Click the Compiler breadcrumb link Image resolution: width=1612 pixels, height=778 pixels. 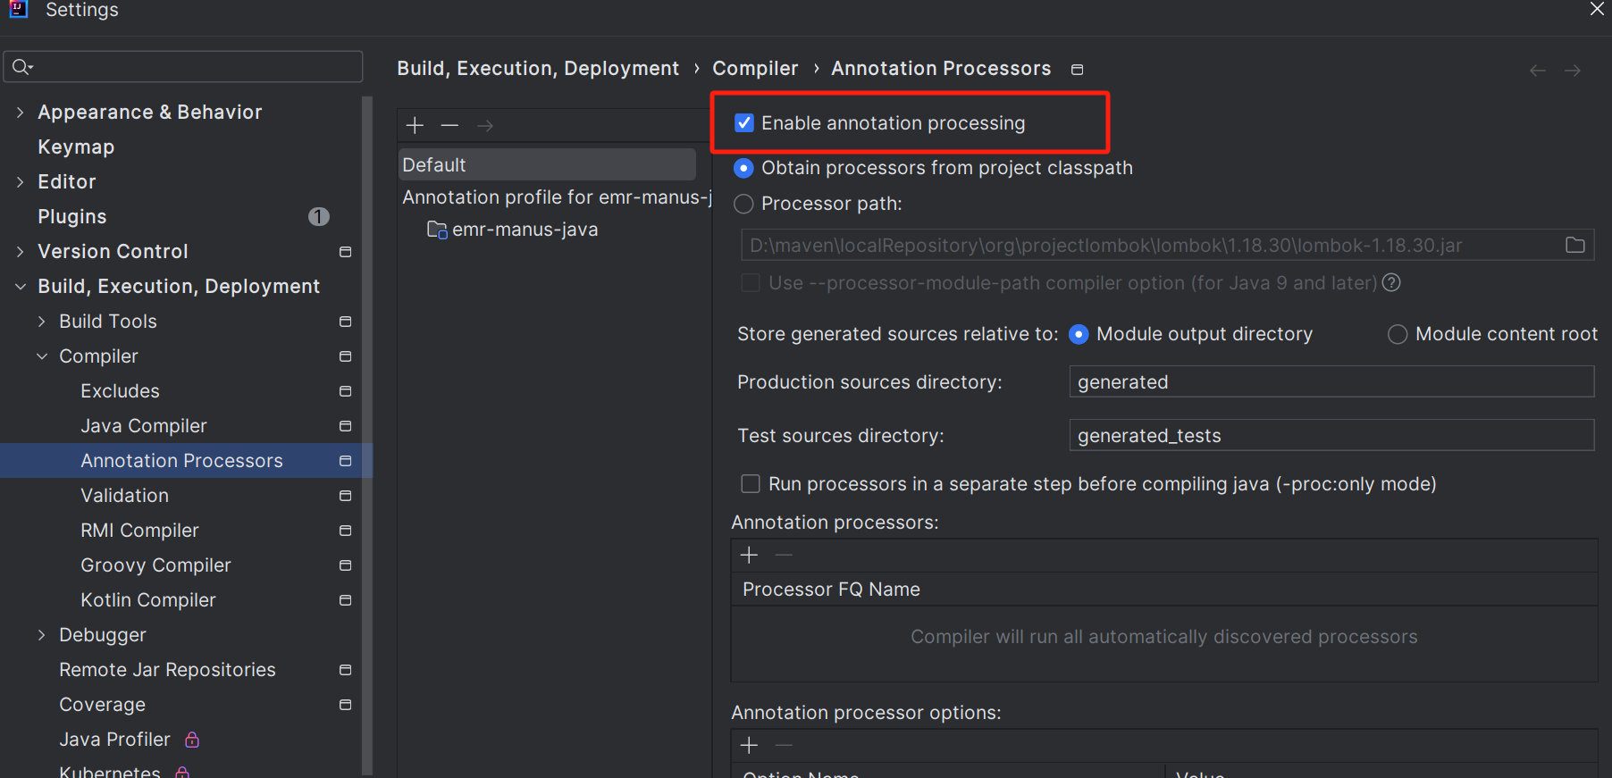[755, 69]
